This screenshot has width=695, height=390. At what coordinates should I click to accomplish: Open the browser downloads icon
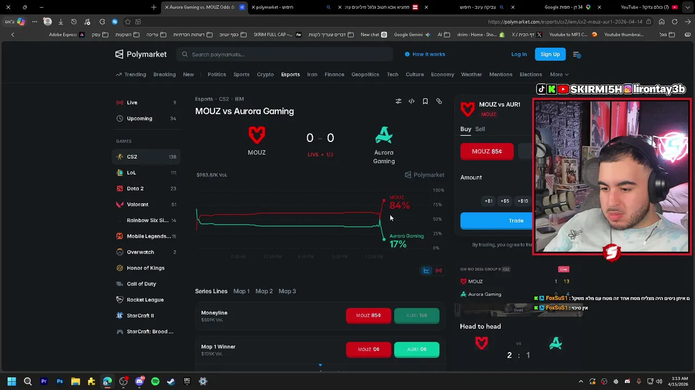tap(60, 22)
